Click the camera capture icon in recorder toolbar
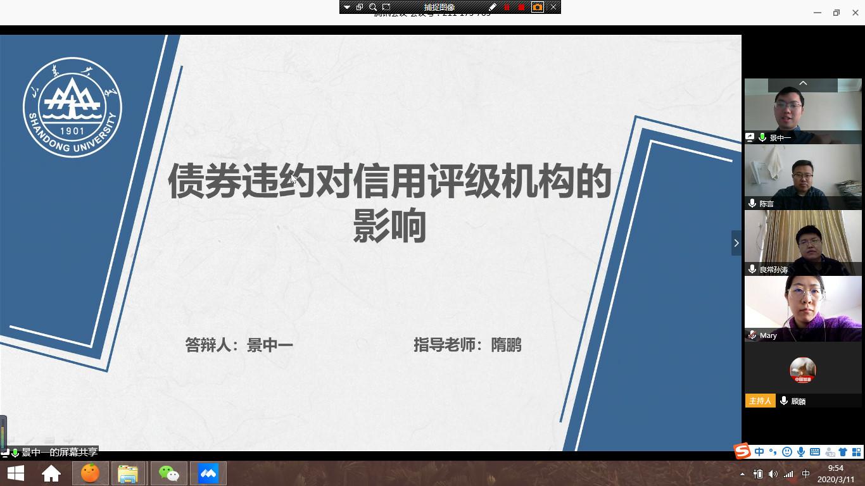 click(538, 7)
